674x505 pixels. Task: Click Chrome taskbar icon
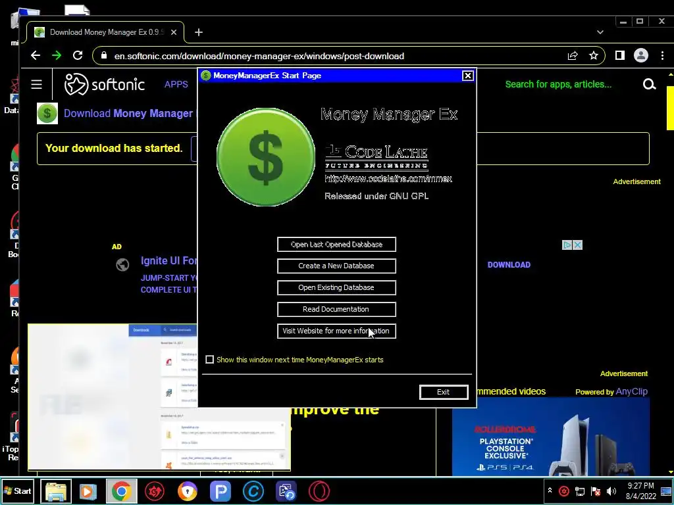[121, 491]
